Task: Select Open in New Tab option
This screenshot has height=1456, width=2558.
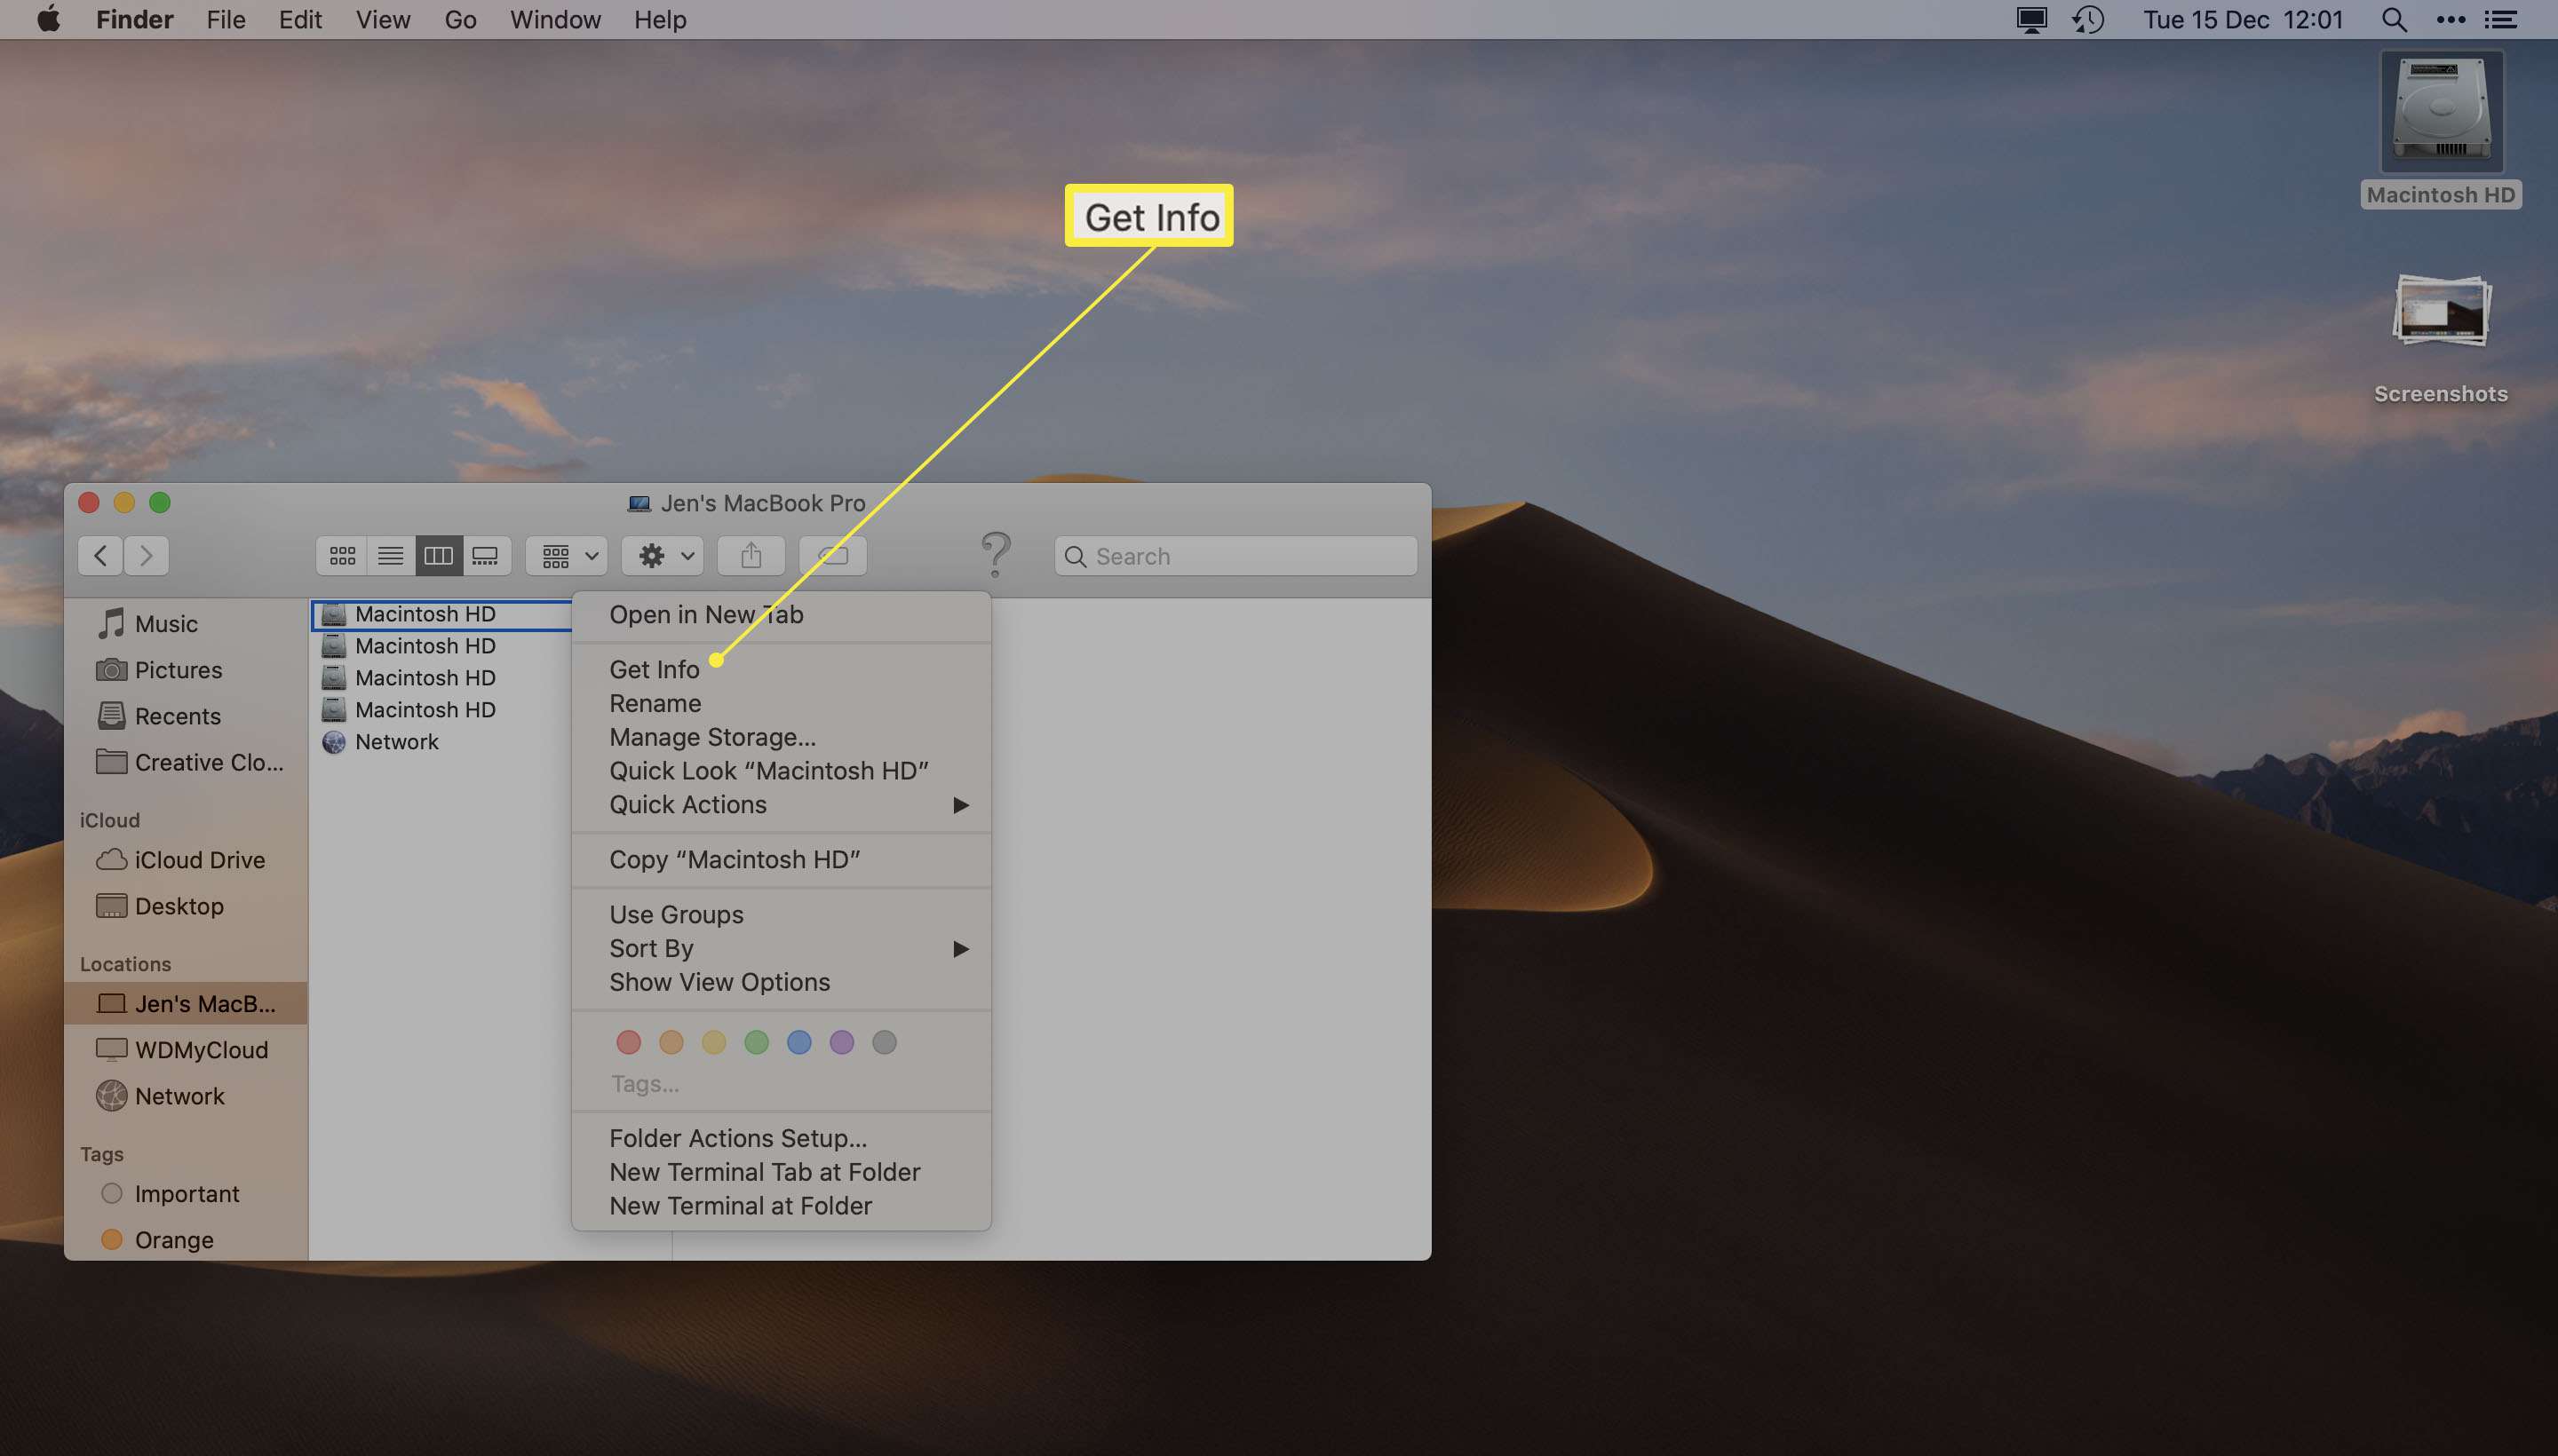Action: click(706, 614)
